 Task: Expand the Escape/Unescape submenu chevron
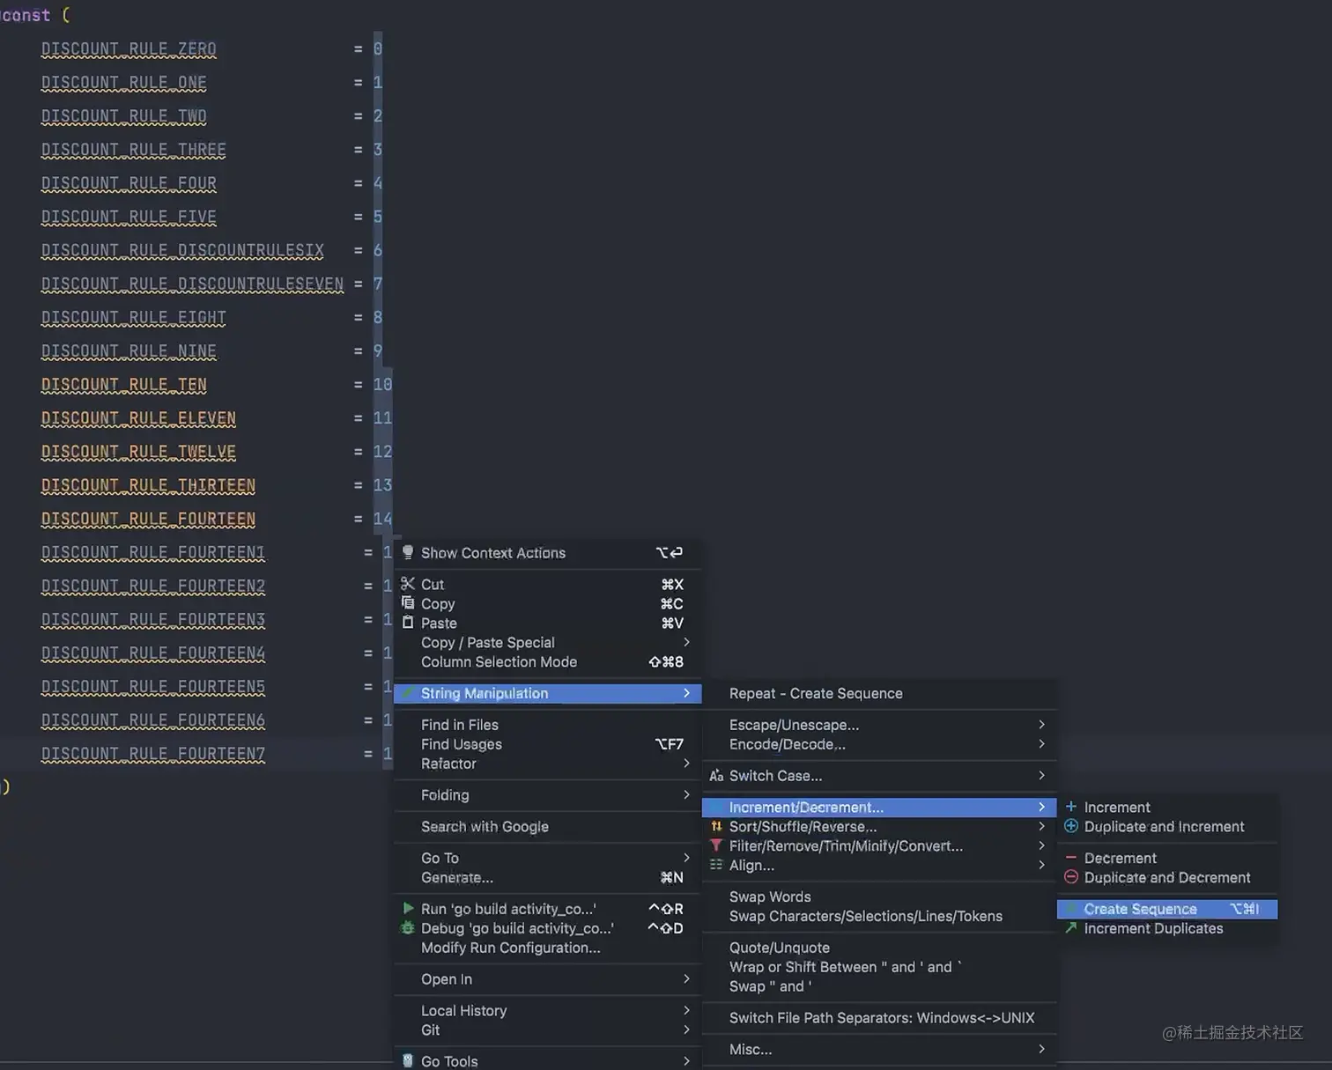tap(1041, 725)
